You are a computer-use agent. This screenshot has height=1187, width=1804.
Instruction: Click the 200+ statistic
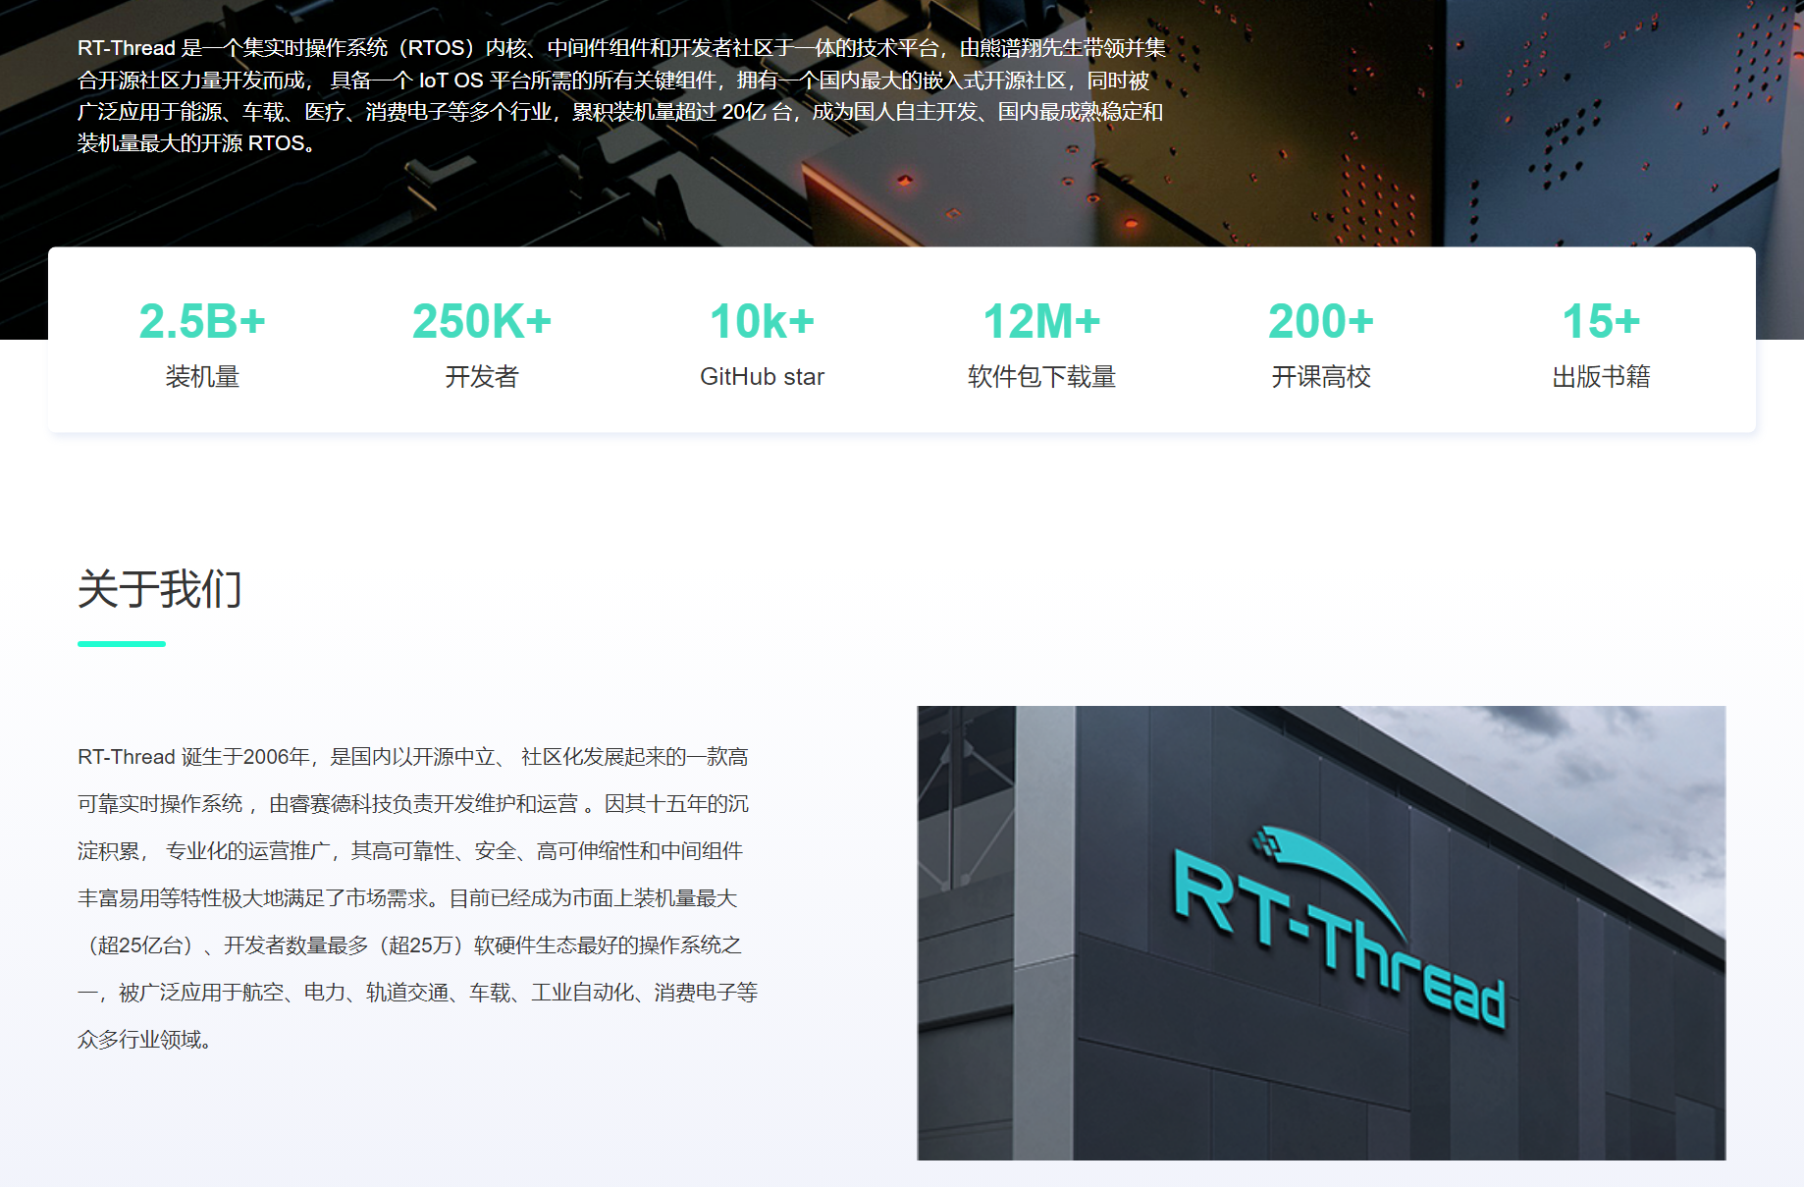point(1321,321)
